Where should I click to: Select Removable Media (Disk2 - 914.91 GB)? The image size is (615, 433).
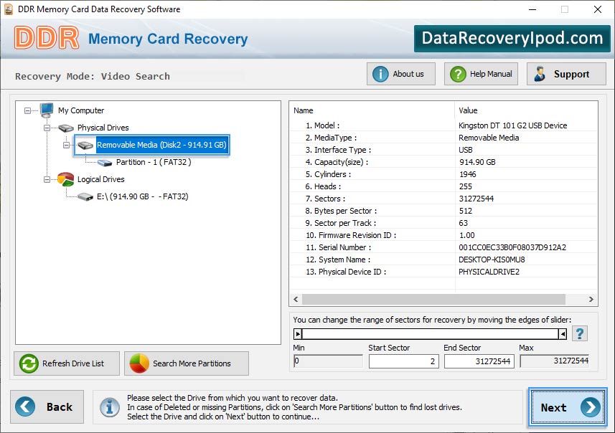(161, 145)
